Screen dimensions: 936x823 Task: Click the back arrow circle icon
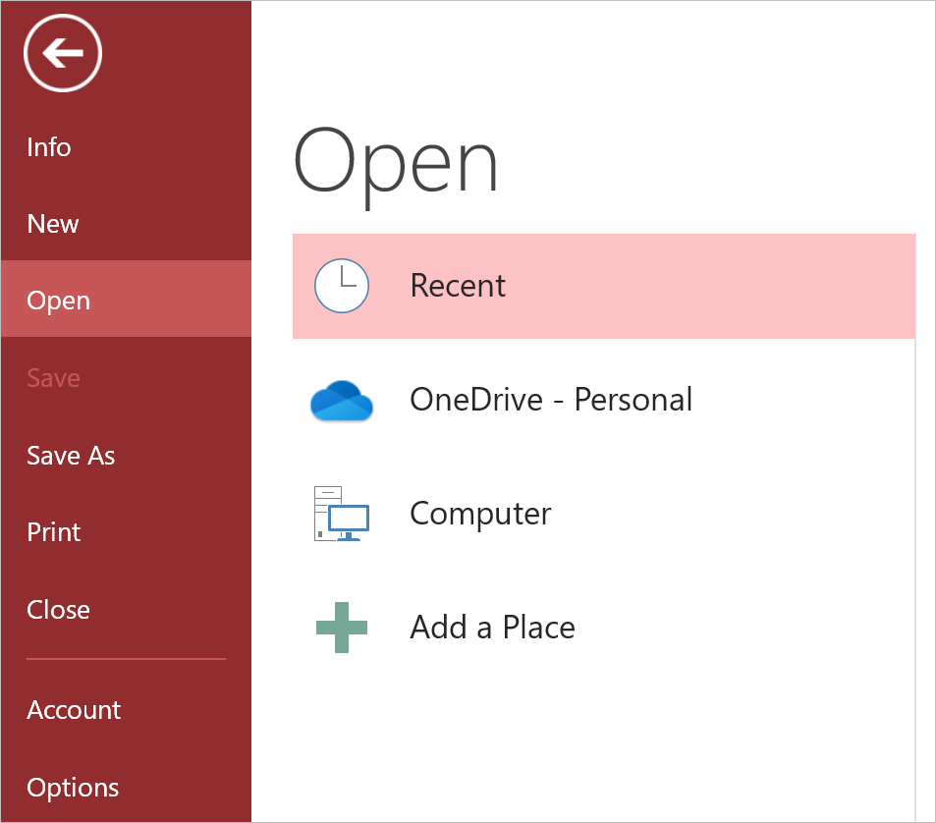pyautogui.click(x=63, y=53)
